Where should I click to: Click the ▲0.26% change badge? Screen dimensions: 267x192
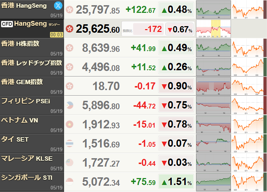coord(176,67)
